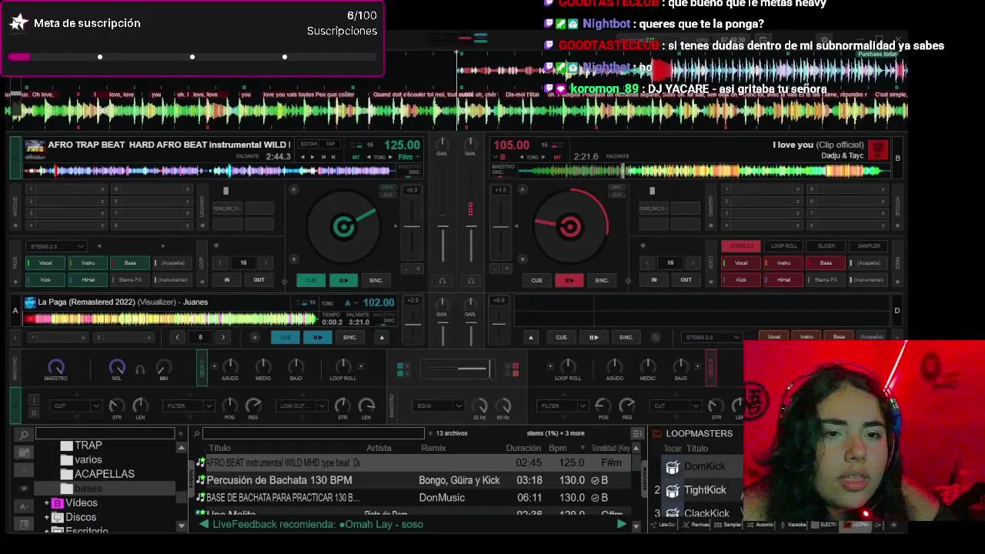
Task: Open the STEMS 2.0 pad dropdown left deck
Action: (x=57, y=246)
